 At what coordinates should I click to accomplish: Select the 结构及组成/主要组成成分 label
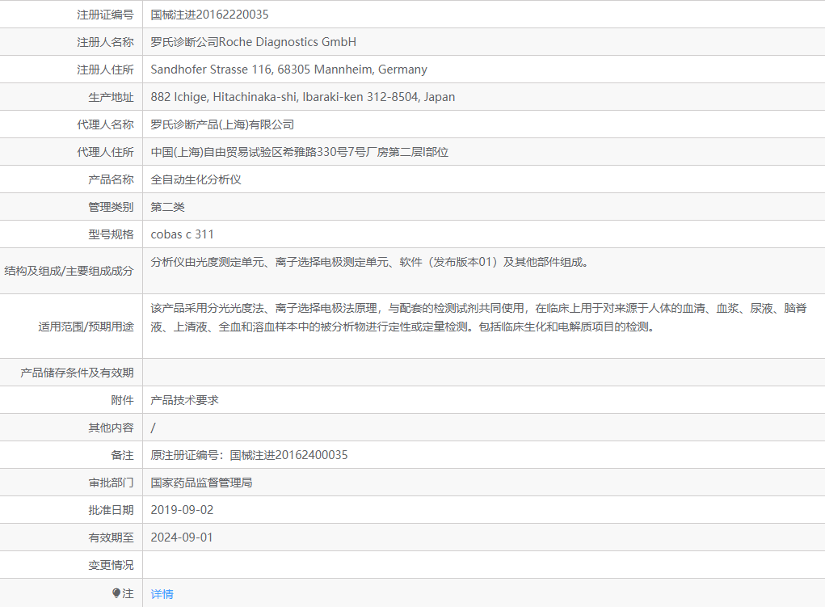coord(69,271)
